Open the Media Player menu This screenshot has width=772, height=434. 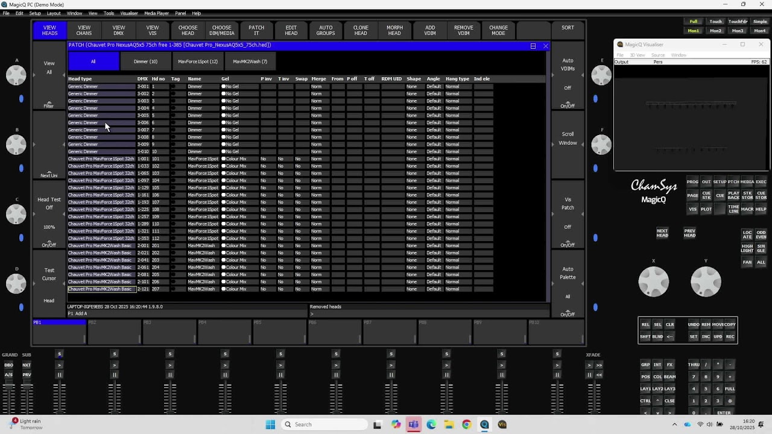coord(157,13)
